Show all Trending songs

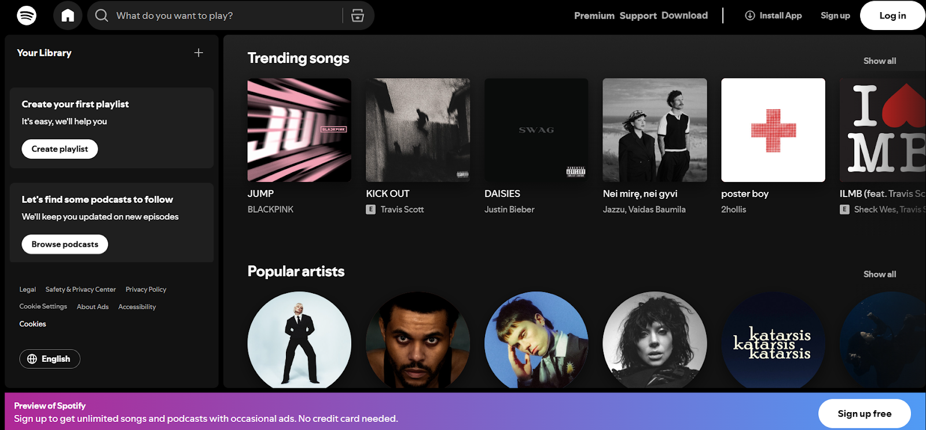coord(880,61)
